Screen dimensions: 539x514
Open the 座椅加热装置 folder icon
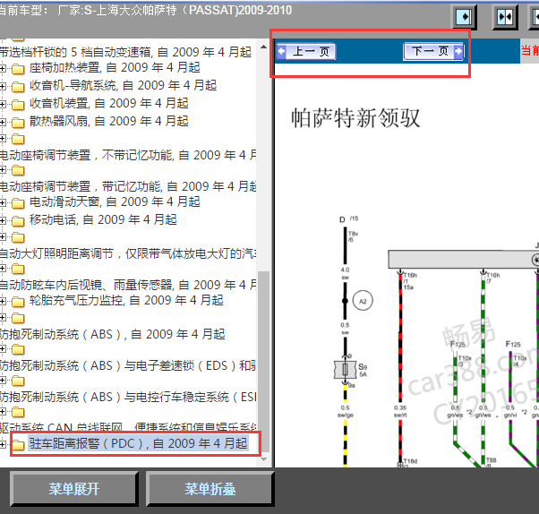tap(18, 69)
